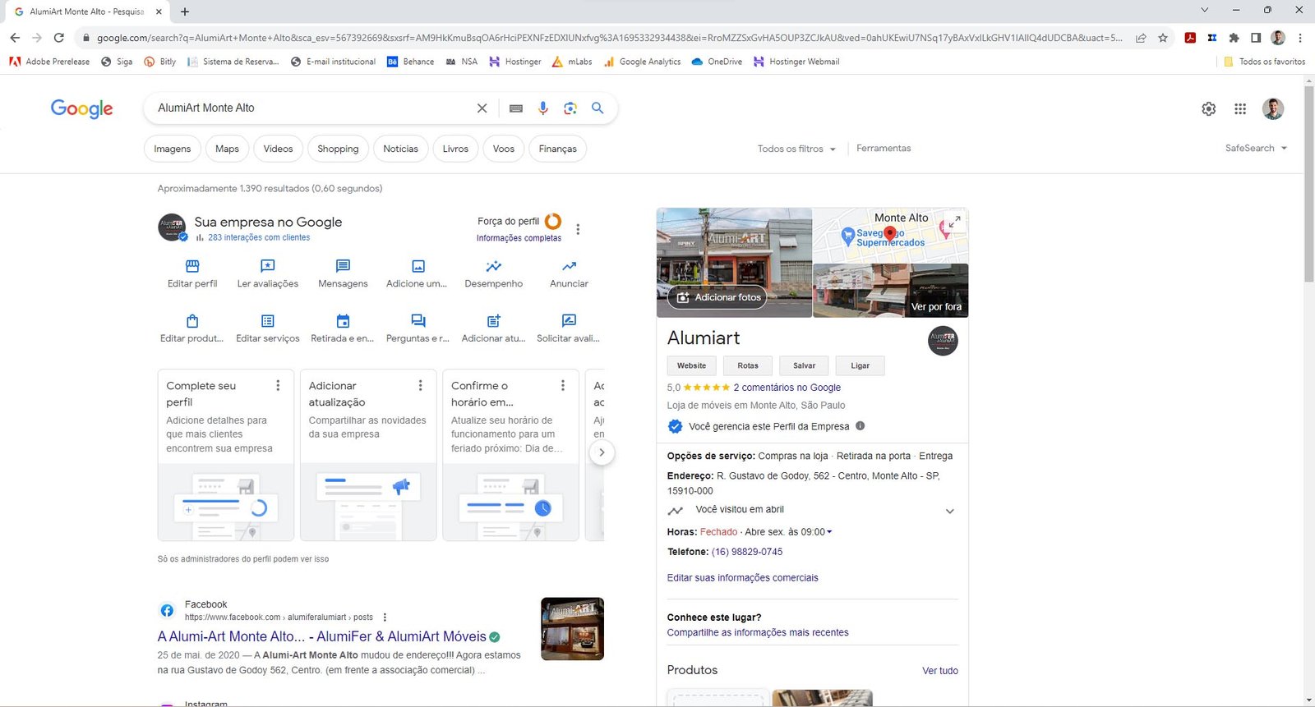
Task: Expand Todos os filtros dropdown
Action: [796, 149]
